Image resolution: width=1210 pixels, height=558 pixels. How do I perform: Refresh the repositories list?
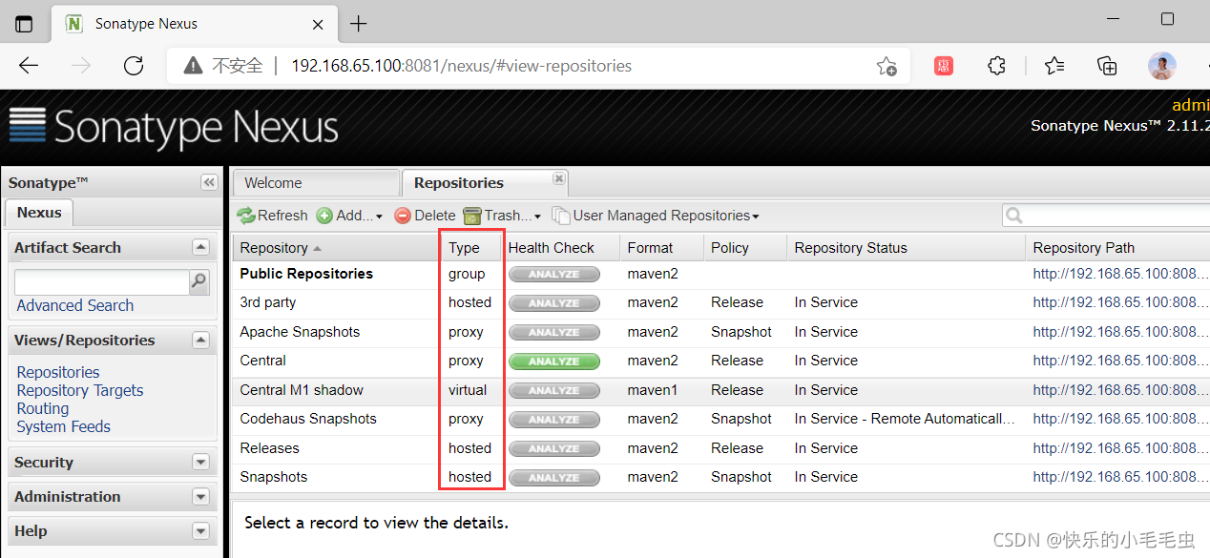(x=272, y=216)
